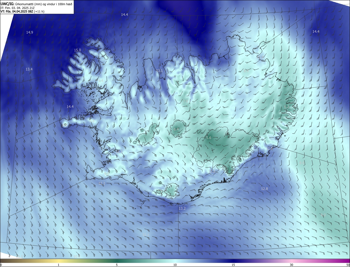Click the '0' tick on the colour scale
This screenshot has width=350, height=267.
tap(1, 265)
